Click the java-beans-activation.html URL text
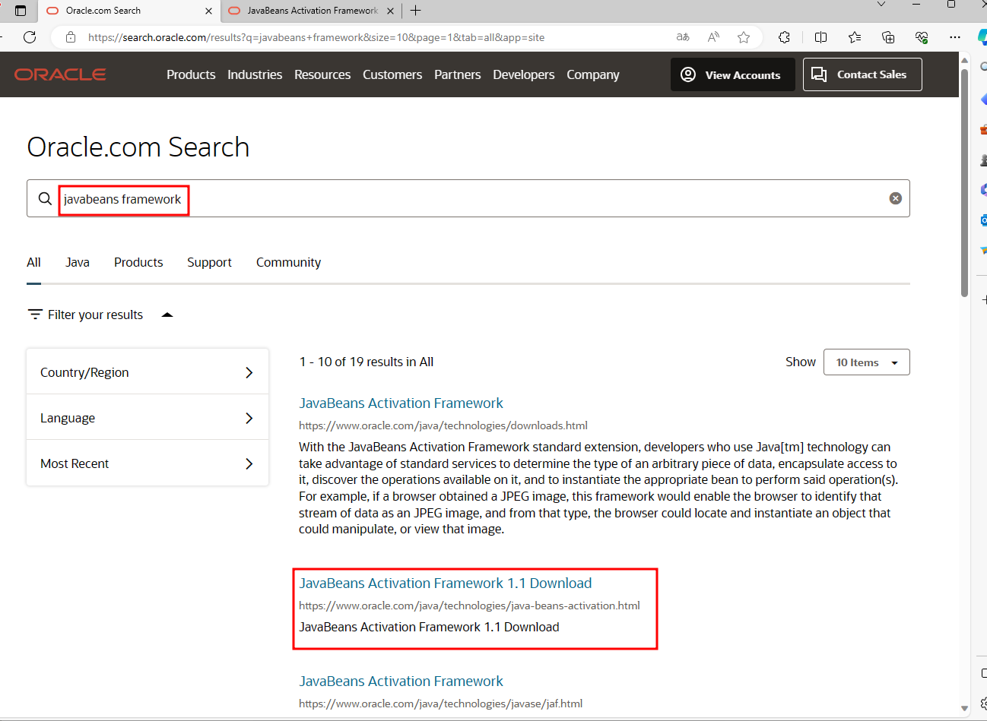Screen dimensions: 987x721 [x=469, y=606]
